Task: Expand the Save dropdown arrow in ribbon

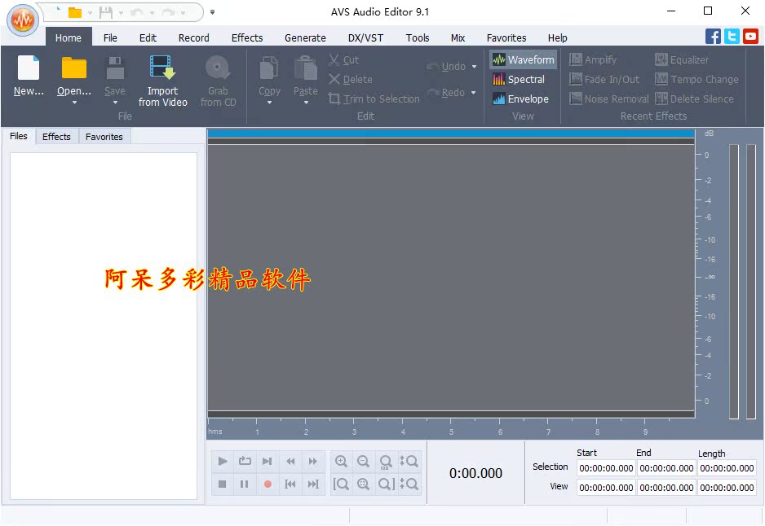Action: (115, 103)
